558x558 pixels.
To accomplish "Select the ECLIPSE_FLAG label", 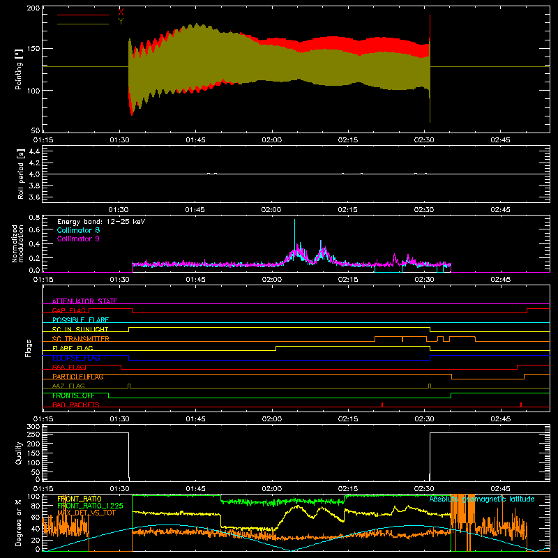I will [x=76, y=358].
